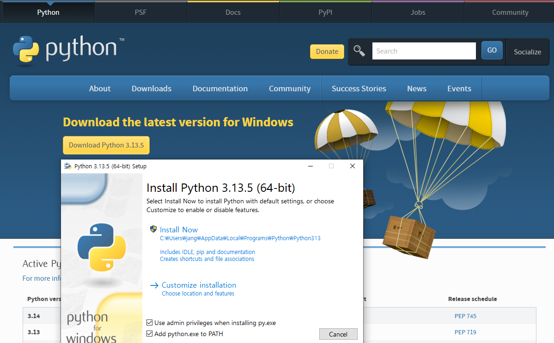The width and height of the screenshot is (554, 343).
Task: Open the Docs top tab
Action: [233, 12]
